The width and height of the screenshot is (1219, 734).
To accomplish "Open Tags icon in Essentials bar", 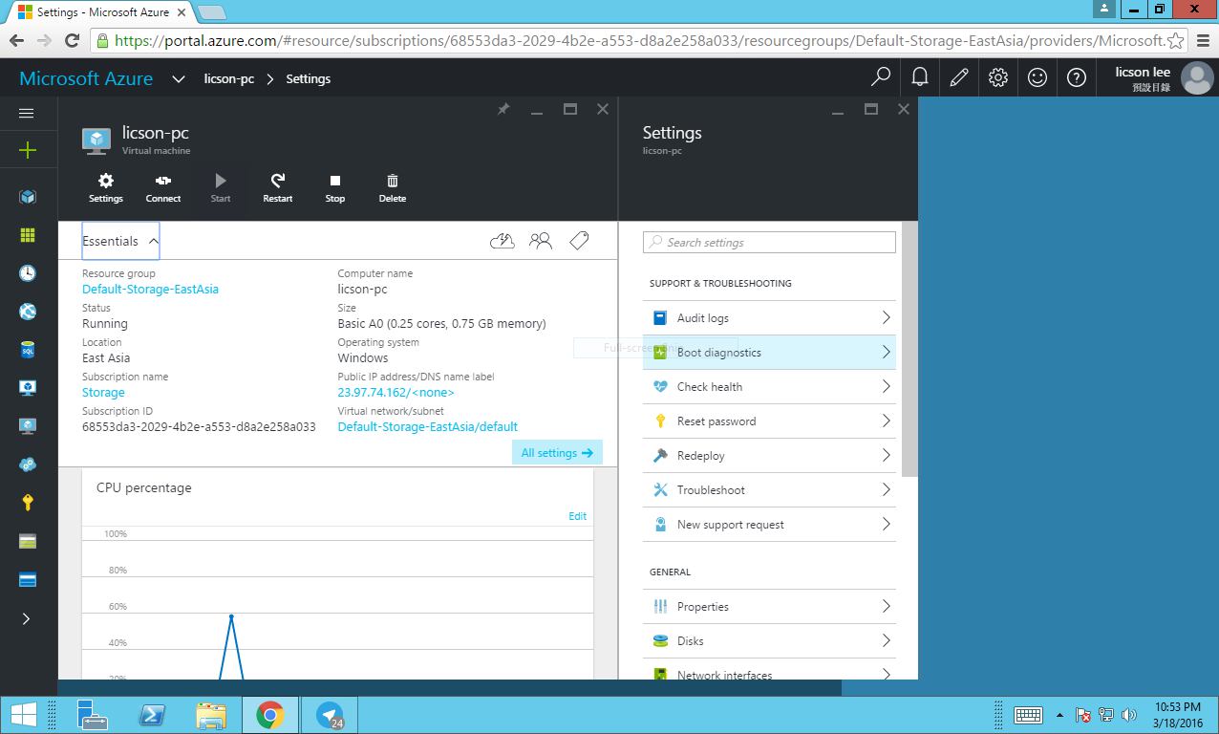I will tap(579, 241).
